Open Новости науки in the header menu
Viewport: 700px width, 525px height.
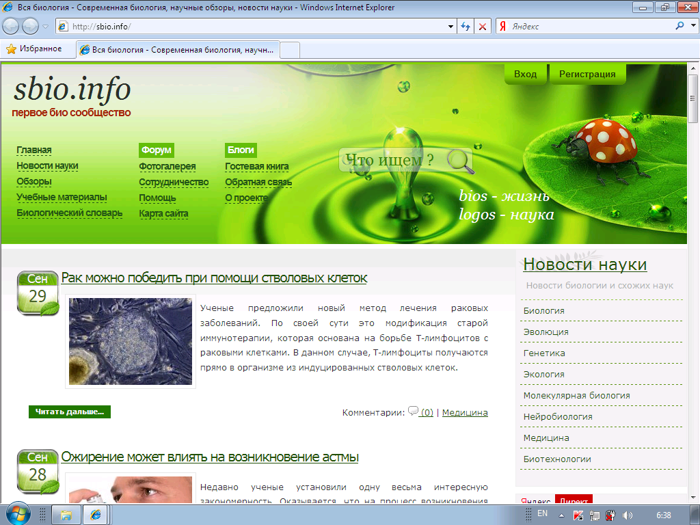[47, 165]
